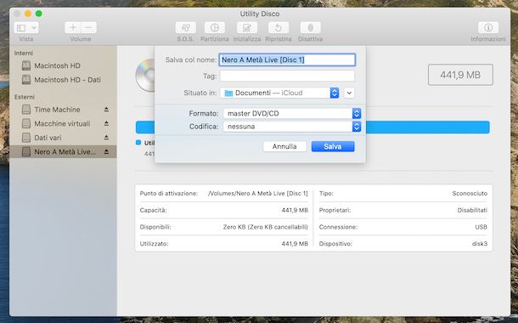Click the Inizializza erase icon
Viewport: 518px width, 323px height.
[247, 28]
